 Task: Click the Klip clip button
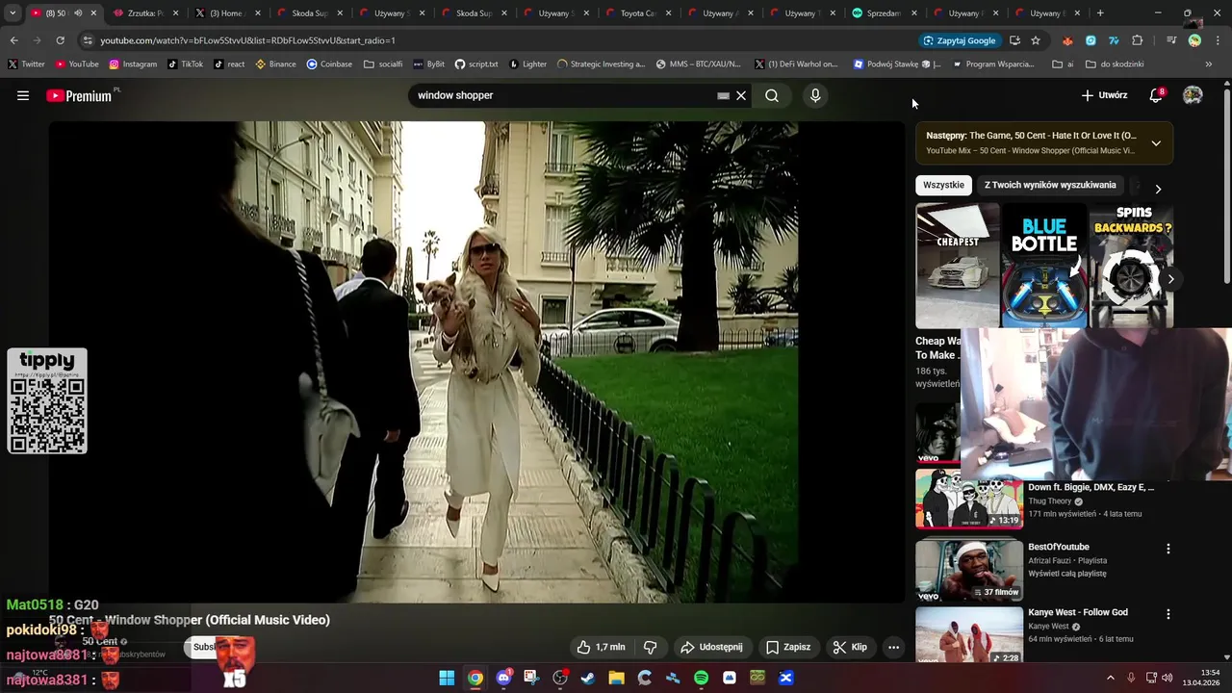click(x=850, y=647)
